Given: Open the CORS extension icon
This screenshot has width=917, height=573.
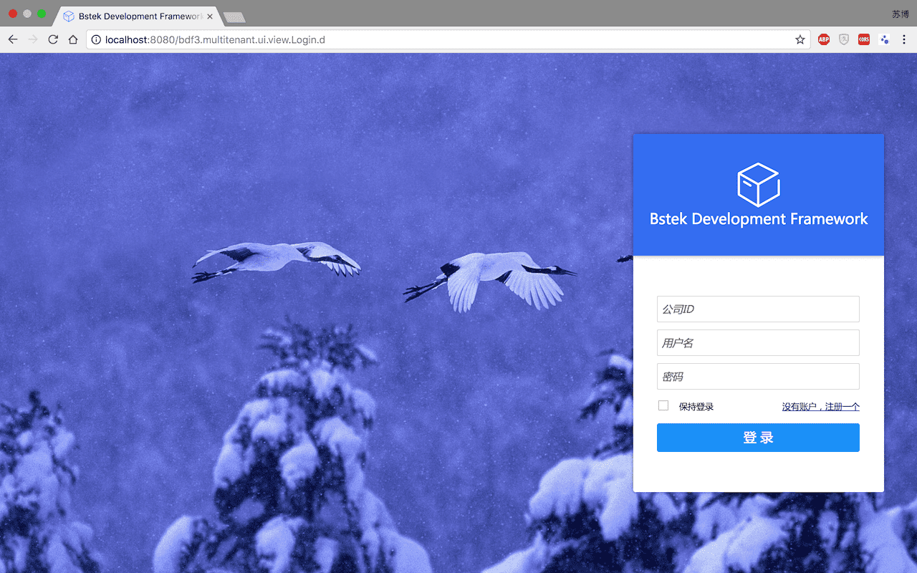Looking at the screenshot, I should [x=864, y=39].
